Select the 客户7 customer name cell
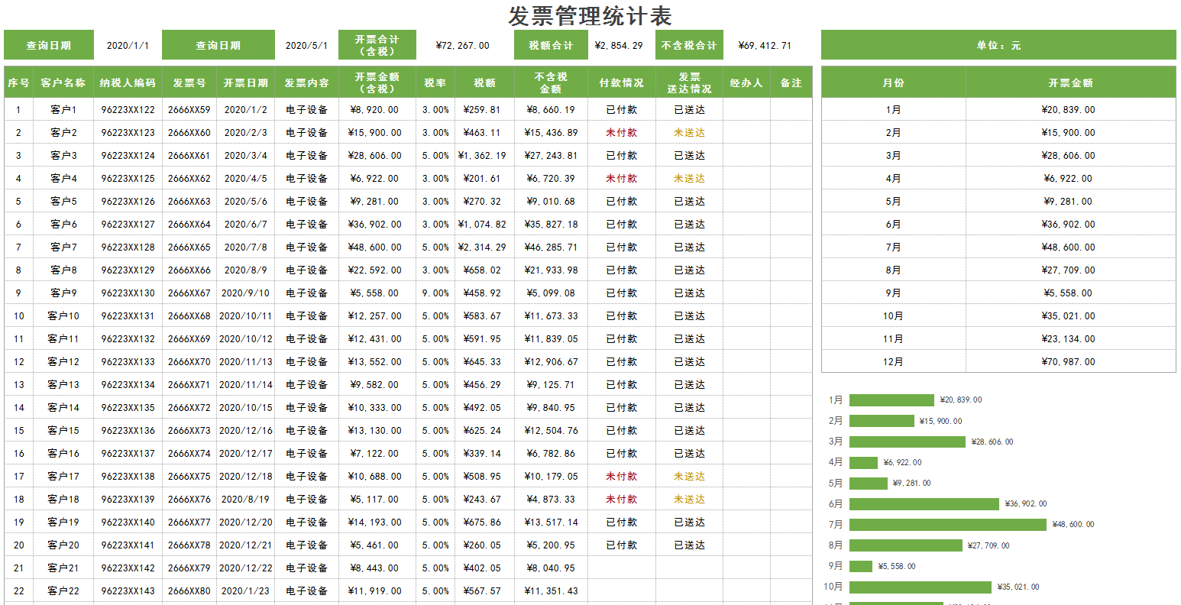 (x=63, y=247)
